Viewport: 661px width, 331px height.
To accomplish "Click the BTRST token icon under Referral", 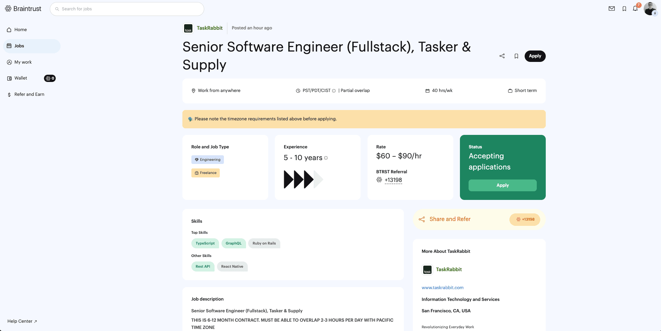I will click(379, 180).
